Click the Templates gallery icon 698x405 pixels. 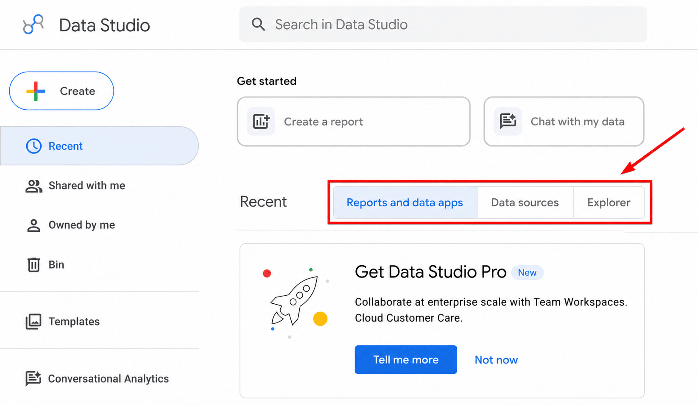[x=34, y=322]
